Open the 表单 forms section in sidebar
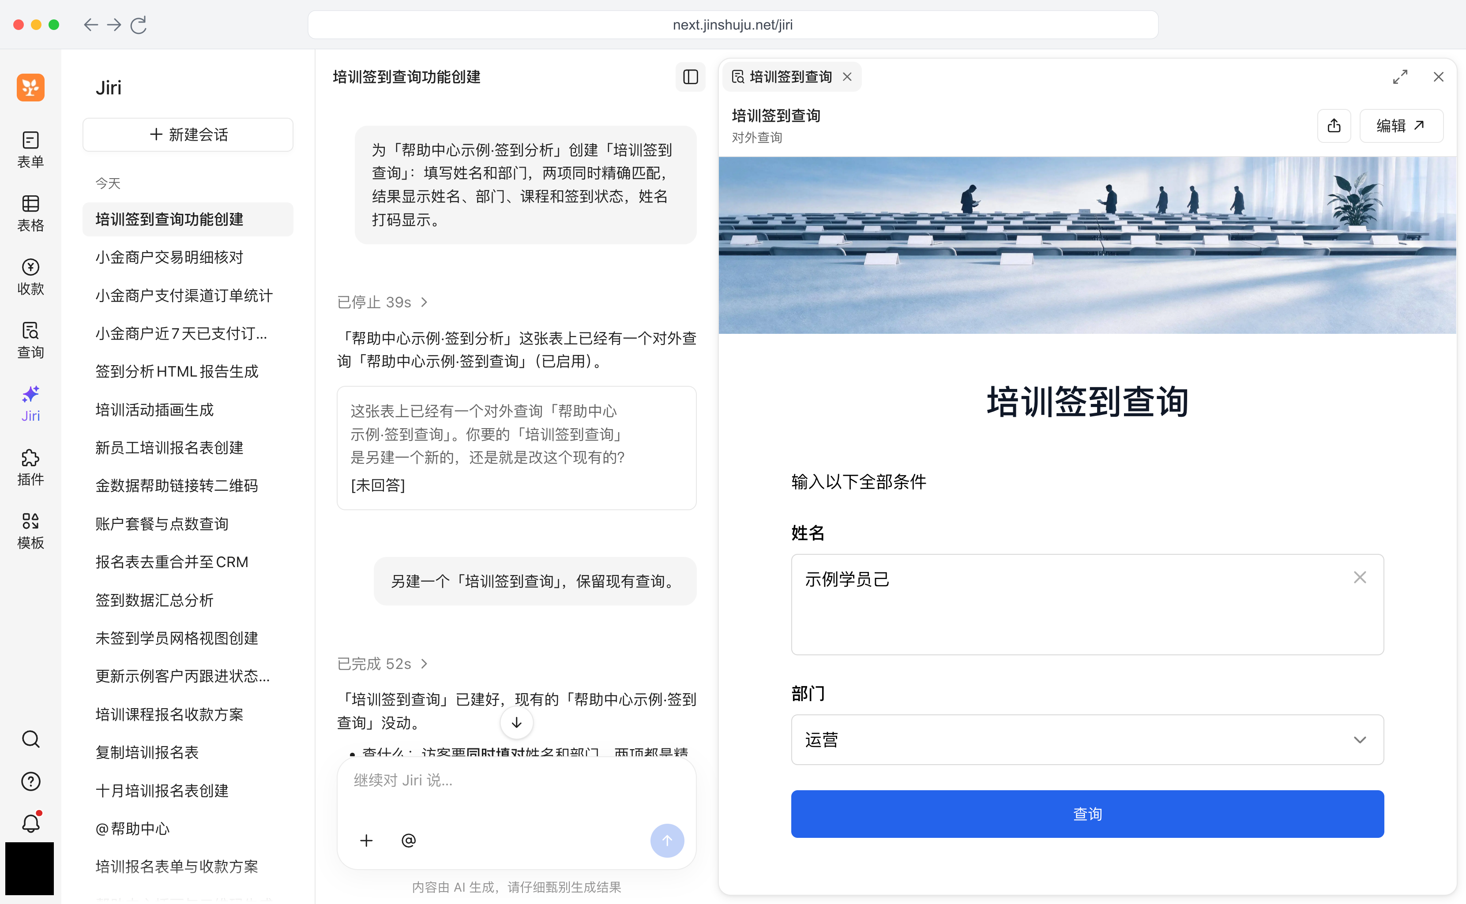1466x904 pixels. [30, 149]
